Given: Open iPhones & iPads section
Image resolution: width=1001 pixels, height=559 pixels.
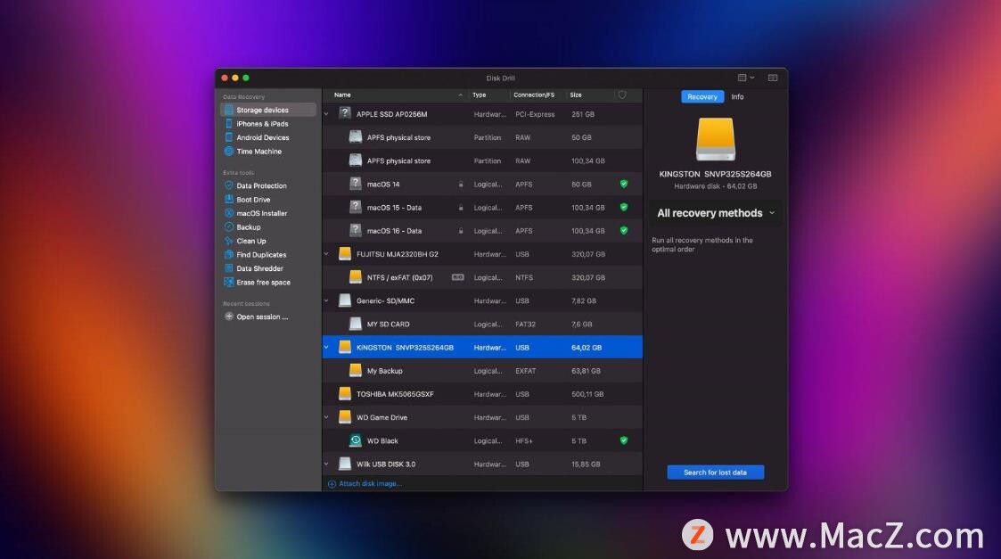Looking at the screenshot, I should [x=262, y=124].
